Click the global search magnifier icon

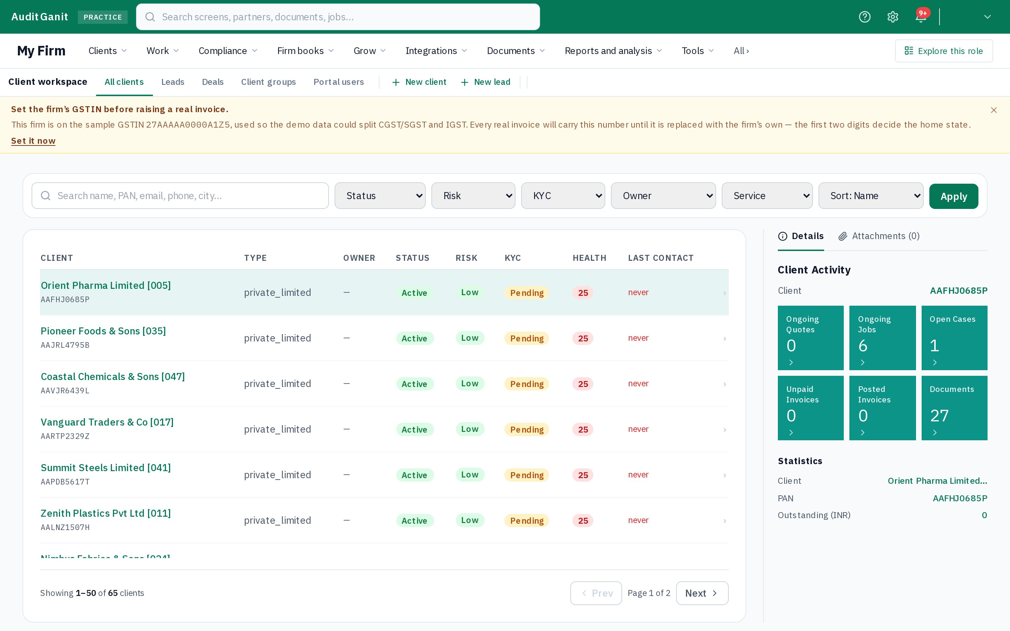click(x=150, y=17)
